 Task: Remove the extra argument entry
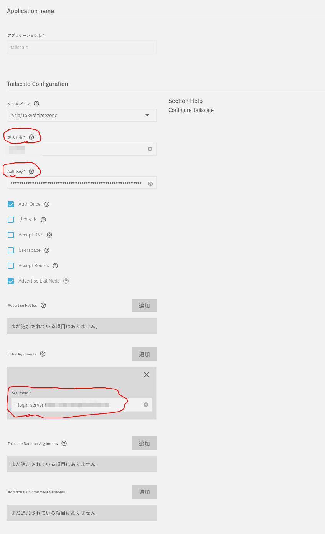pos(147,375)
